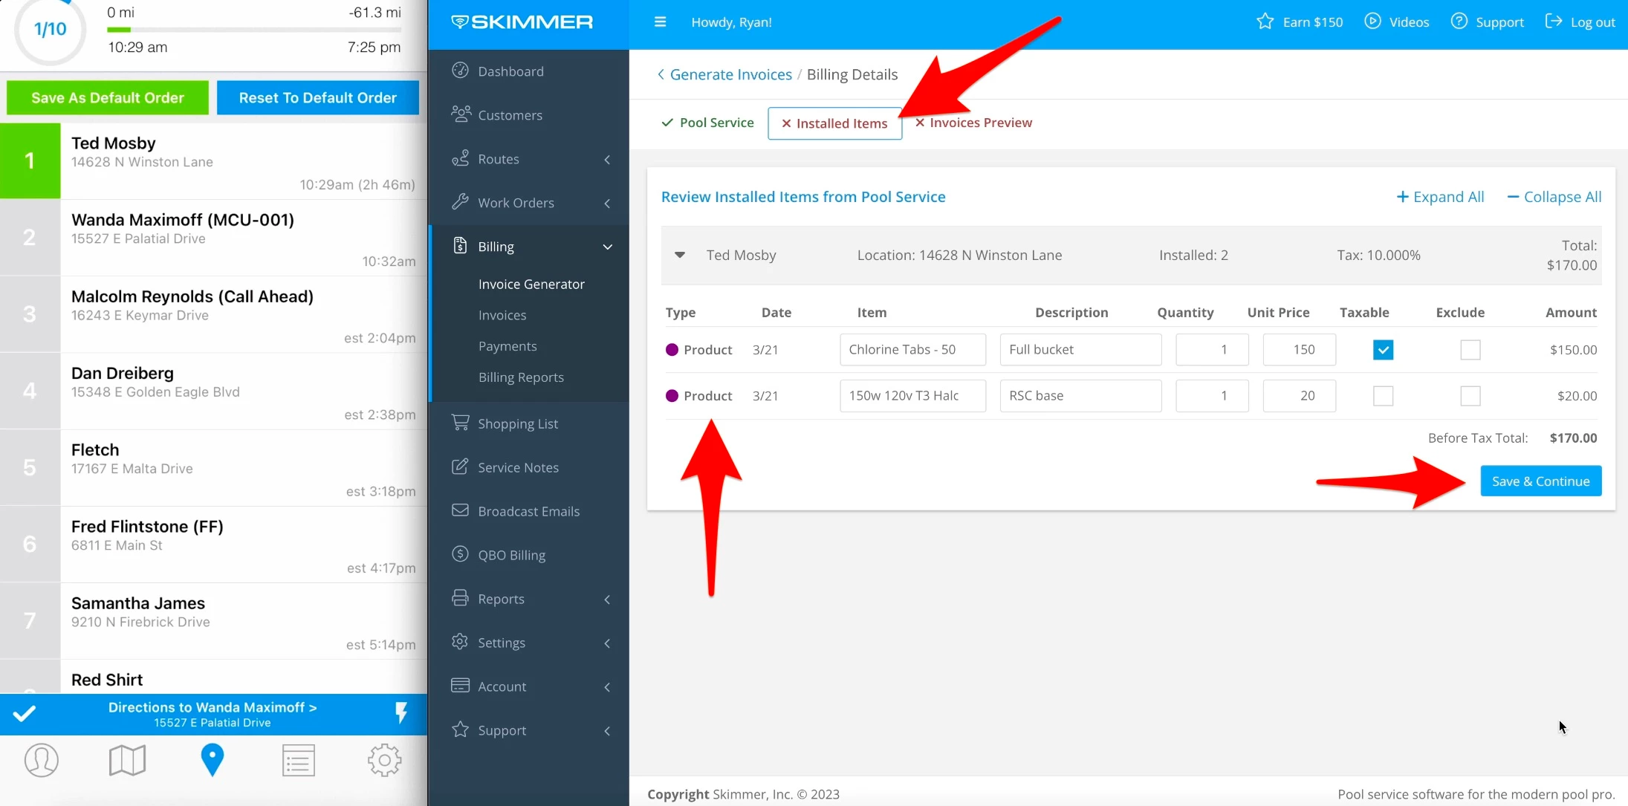This screenshot has height=806, width=1628.
Task: Click the Generate Invoices breadcrumb link
Action: click(730, 74)
